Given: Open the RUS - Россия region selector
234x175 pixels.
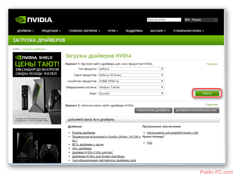Looking at the screenshot, I should click(201, 20).
